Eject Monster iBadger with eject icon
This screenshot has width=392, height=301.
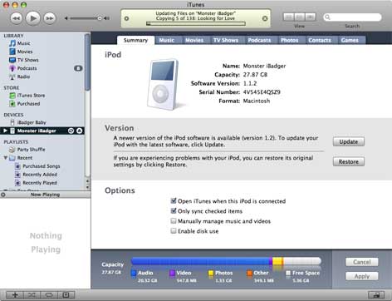[x=80, y=131]
